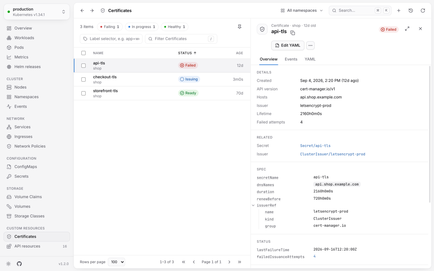
Task: Copy the api-tls name with copy icon
Action: [293, 33]
